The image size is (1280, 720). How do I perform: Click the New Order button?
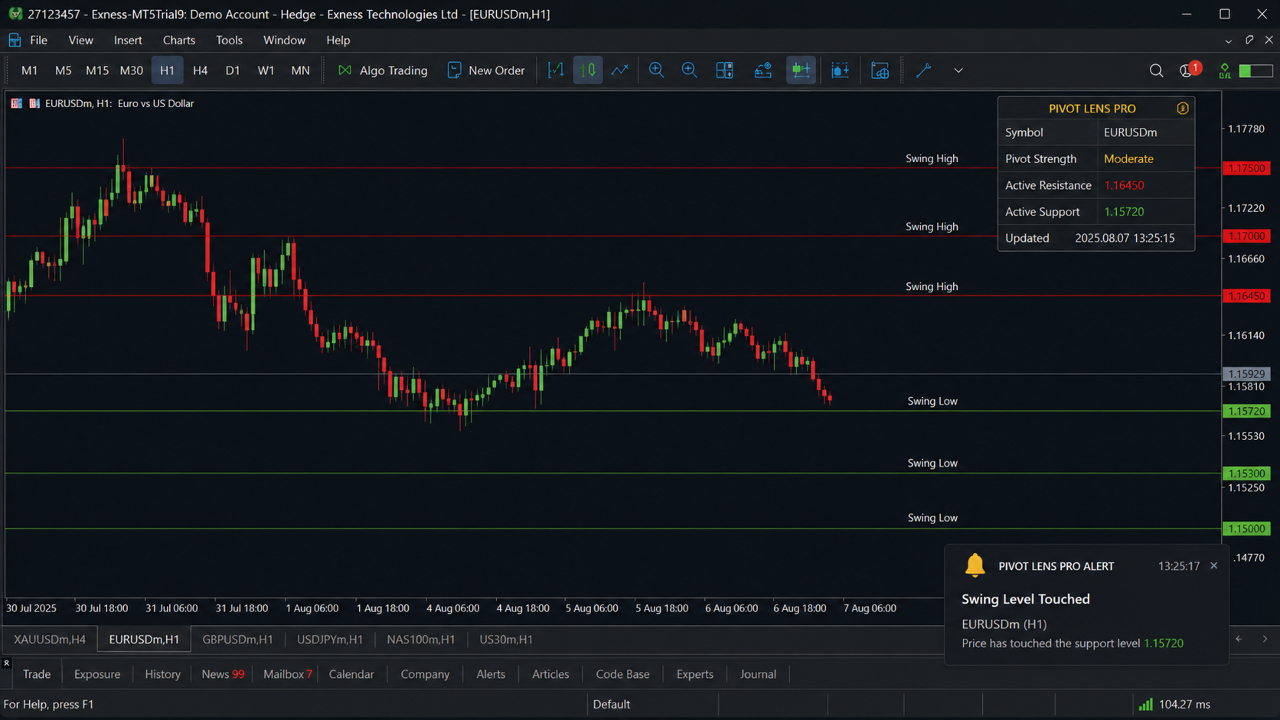pos(486,70)
